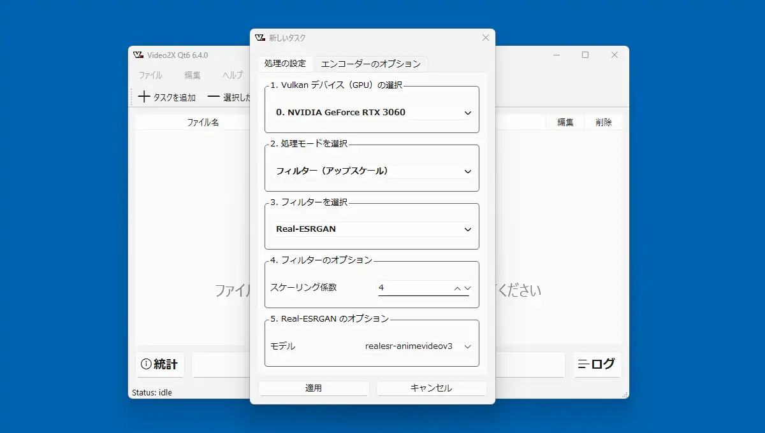
Task: Switch to the エンコーダーのオプション tab
Action: click(x=370, y=64)
